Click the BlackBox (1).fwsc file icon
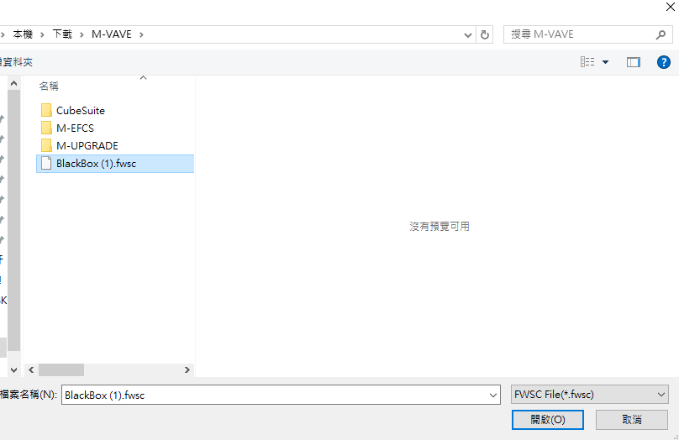Viewport: 679px width, 440px height. pyautogui.click(x=46, y=164)
